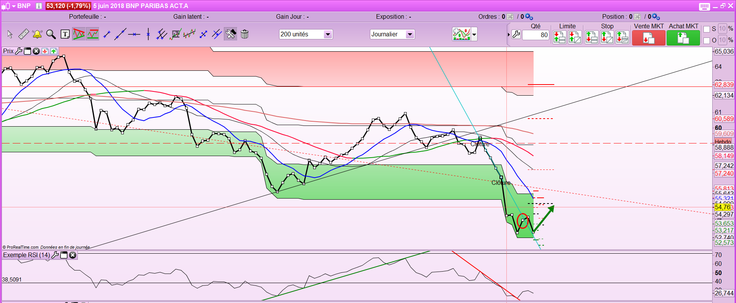This screenshot has width=736, height=303.
Task: Activate the magnifying glass zoom tool
Action: point(51,34)
